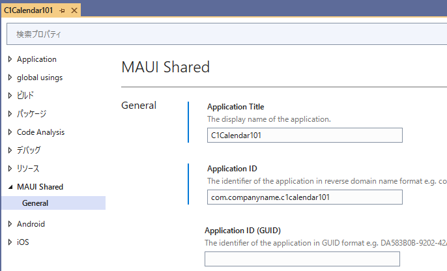Screen dimensions: 447x271
Task: Pin the C1Calendar101 document tab
Action: point(62,11)
